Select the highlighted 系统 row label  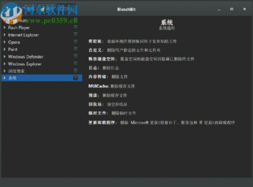click(12, 78)
